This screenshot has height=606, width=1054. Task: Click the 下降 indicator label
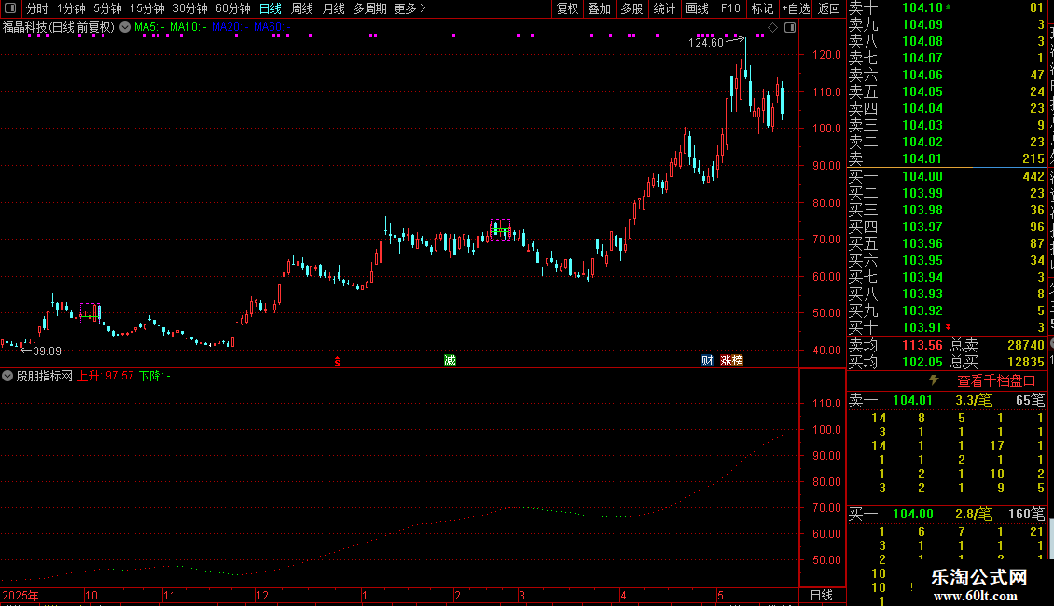155,376
